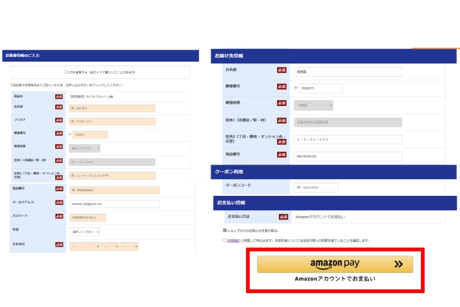Click the メールアドレス email field
Screen dimensions: 460x307
[x=114, y=204]
